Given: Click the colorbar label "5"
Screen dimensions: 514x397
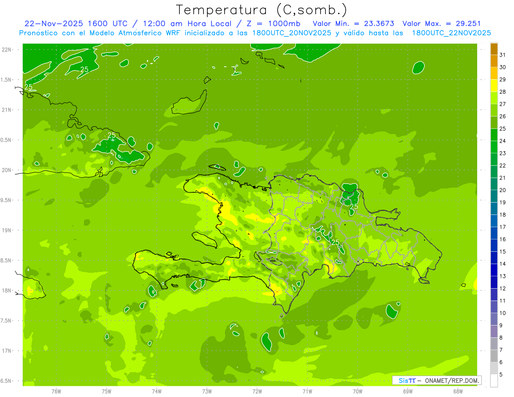Looking at the screenshot, I should point(501,375).
